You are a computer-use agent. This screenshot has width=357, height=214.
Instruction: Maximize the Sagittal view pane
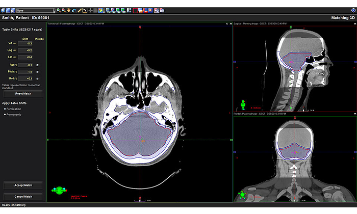point(355,23)
